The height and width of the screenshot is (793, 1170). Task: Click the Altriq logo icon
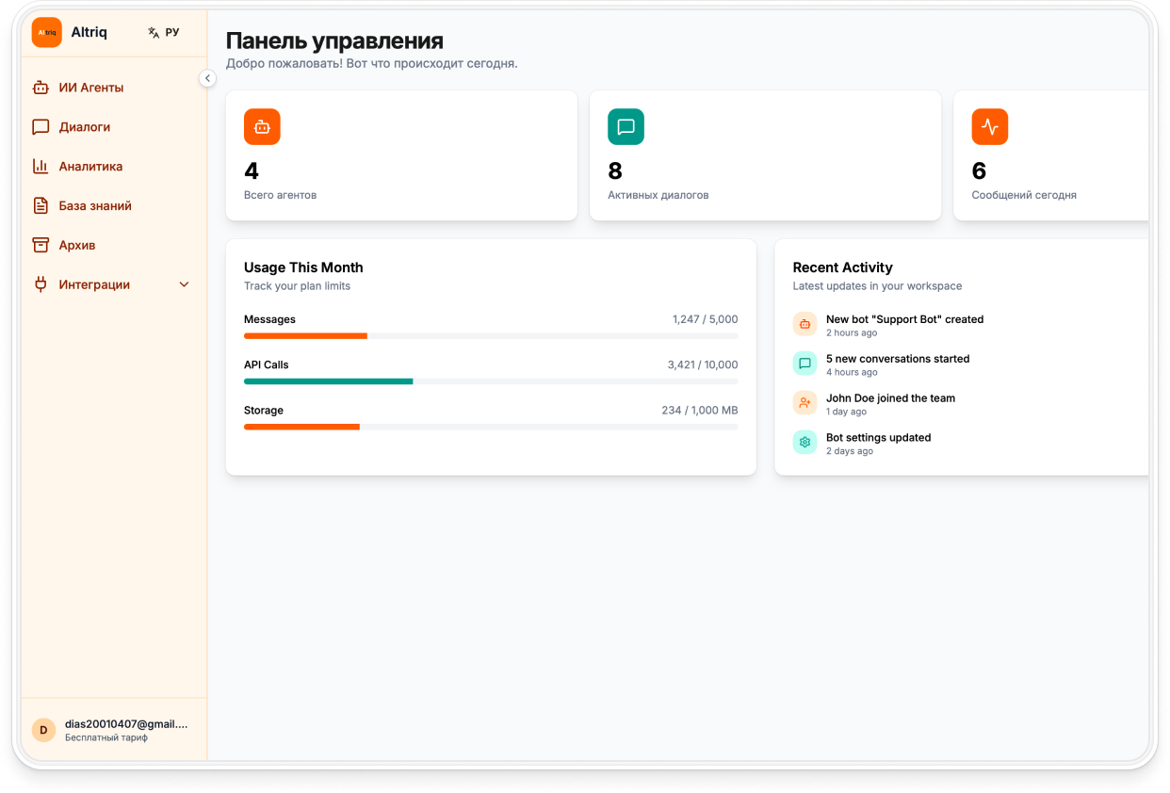[x=46, y=32]
